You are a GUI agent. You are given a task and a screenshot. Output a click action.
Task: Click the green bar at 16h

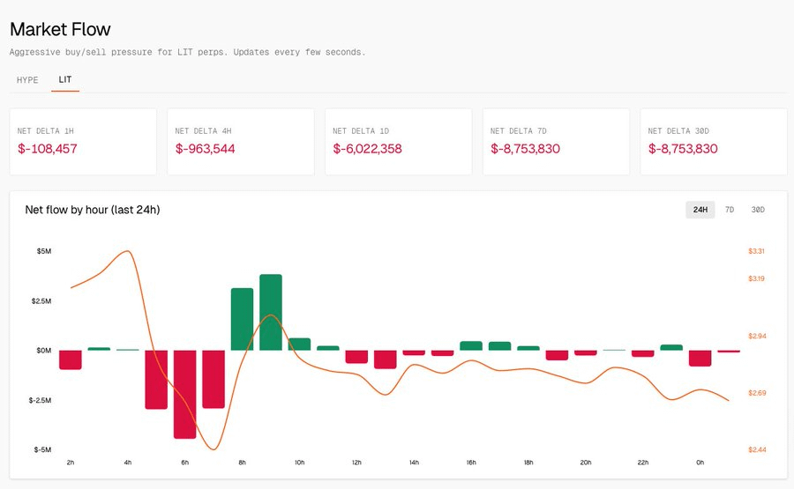pyautogui.click(x=471, y=345)
